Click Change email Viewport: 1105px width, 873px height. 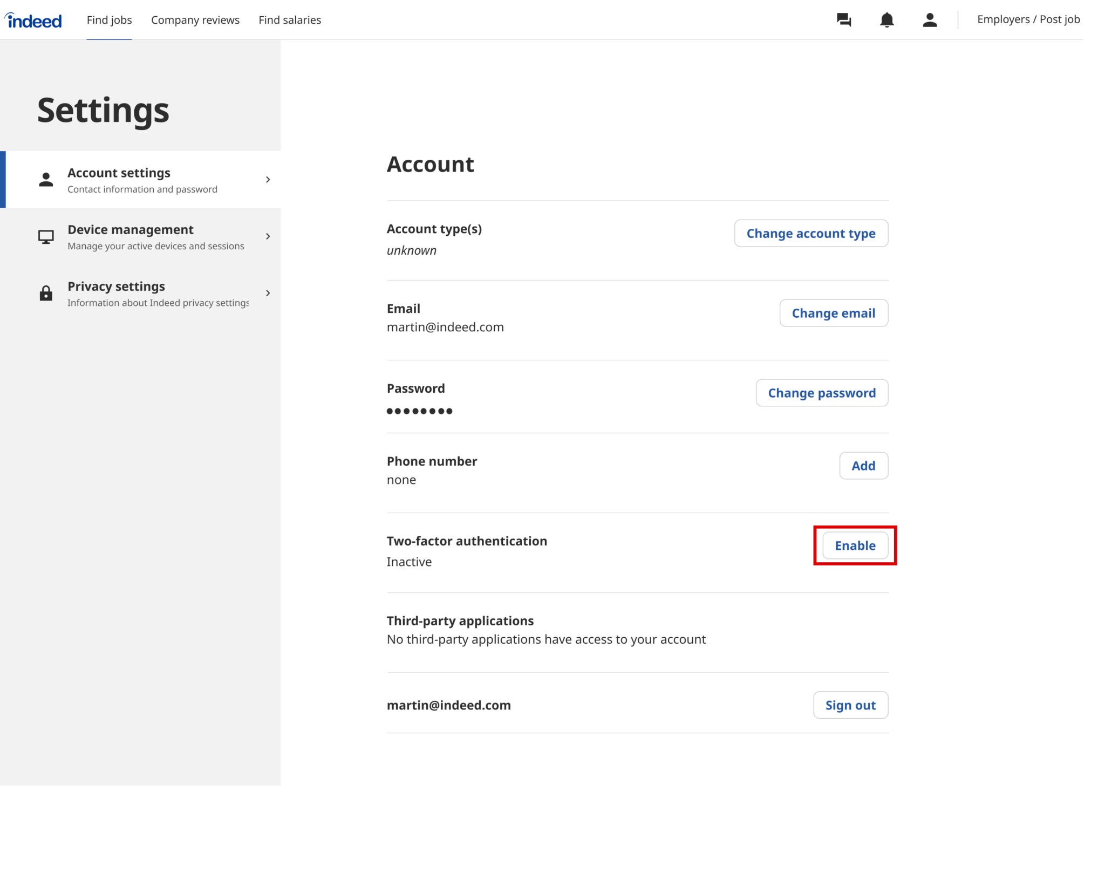(x=834, y=313)
